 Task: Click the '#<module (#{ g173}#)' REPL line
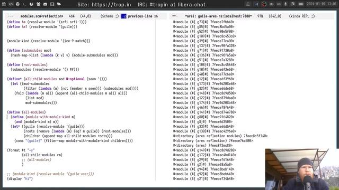(x=204, y=83)
